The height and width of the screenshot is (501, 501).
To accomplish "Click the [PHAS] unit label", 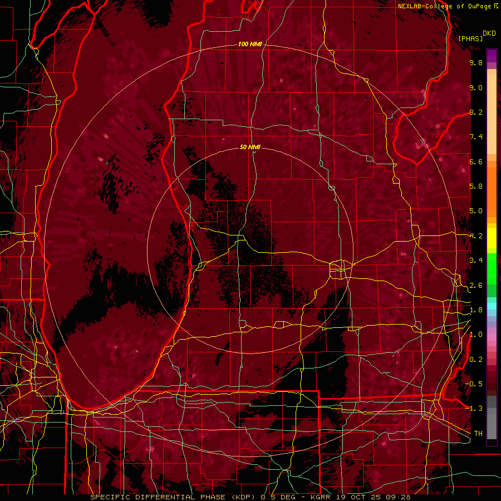I will (470, 38).
